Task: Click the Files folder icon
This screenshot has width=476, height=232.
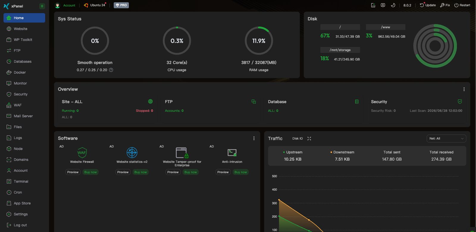Action: coord(9,127)
